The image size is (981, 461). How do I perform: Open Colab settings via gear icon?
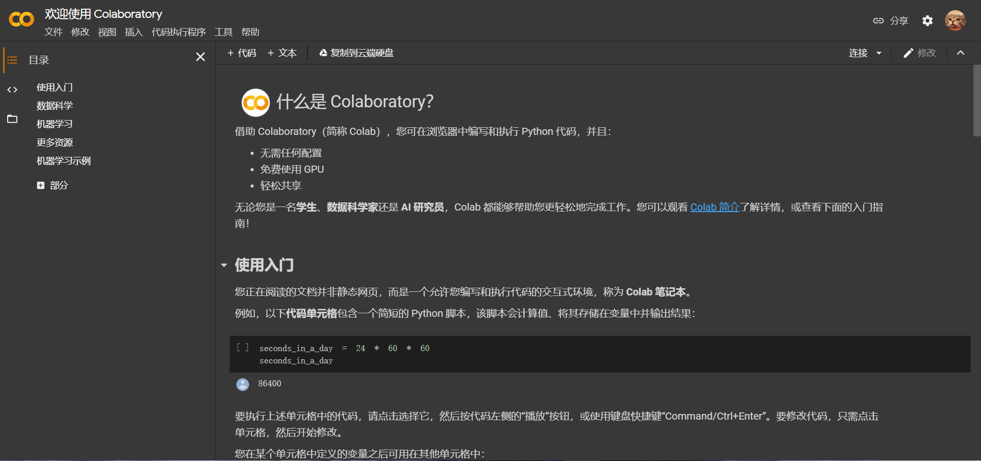(x=927, y=20)
